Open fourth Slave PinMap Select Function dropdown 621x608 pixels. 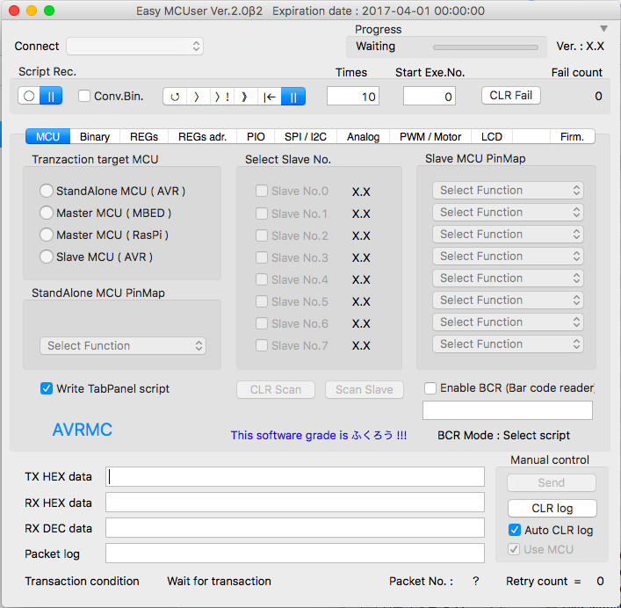pyautogui.click(x=508, y=257)
